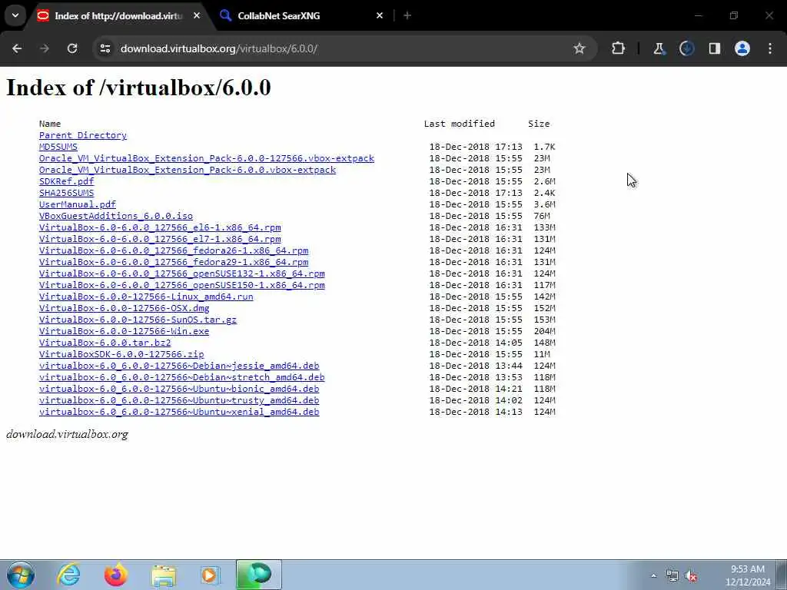Image resolution: width=787 pixels, height=590 pixels.
Task: Open Windows Media Player taskbar icon
Action: (x=210, y=575)
